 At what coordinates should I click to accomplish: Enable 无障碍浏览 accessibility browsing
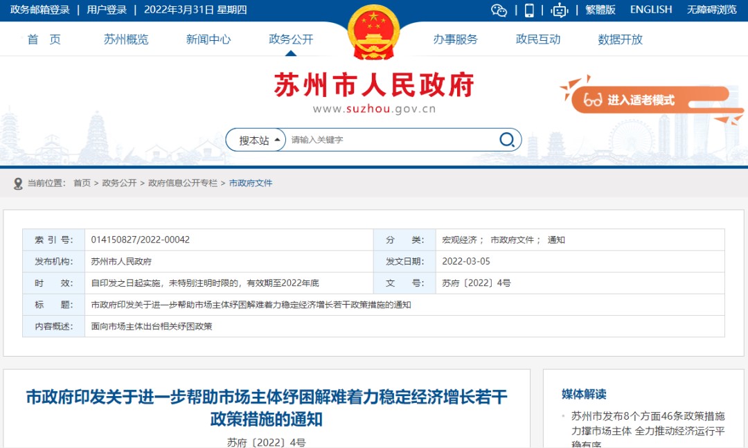[711, 10]
